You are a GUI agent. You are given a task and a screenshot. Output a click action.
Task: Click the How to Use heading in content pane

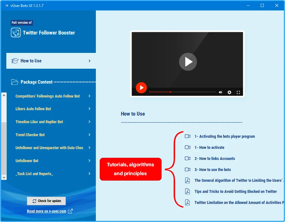coord(133,114)
